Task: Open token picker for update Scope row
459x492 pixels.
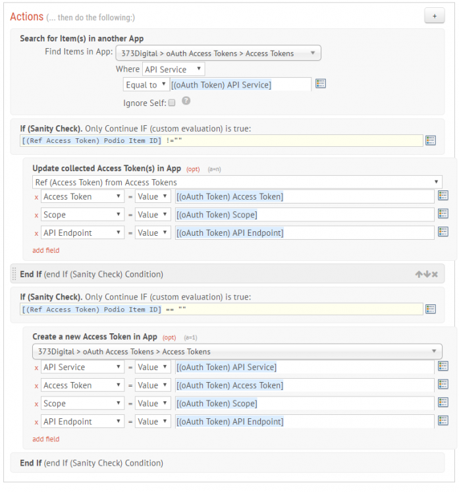Action: (x=443, y=214)
